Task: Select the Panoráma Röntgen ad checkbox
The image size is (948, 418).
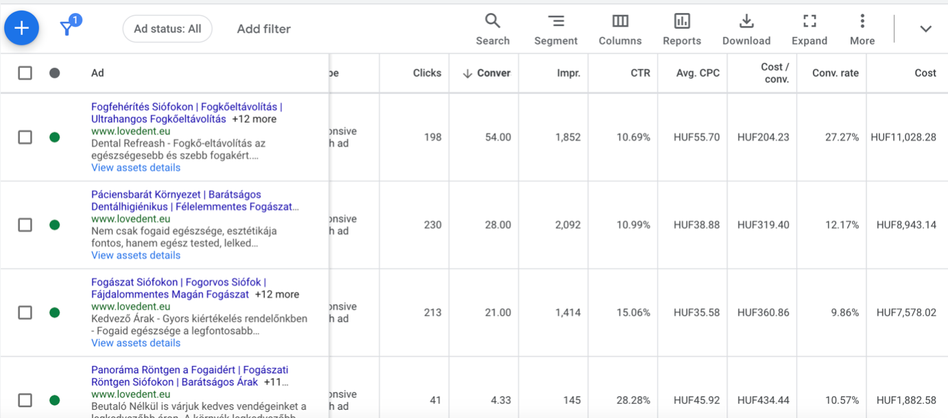Action: (25, 400)
